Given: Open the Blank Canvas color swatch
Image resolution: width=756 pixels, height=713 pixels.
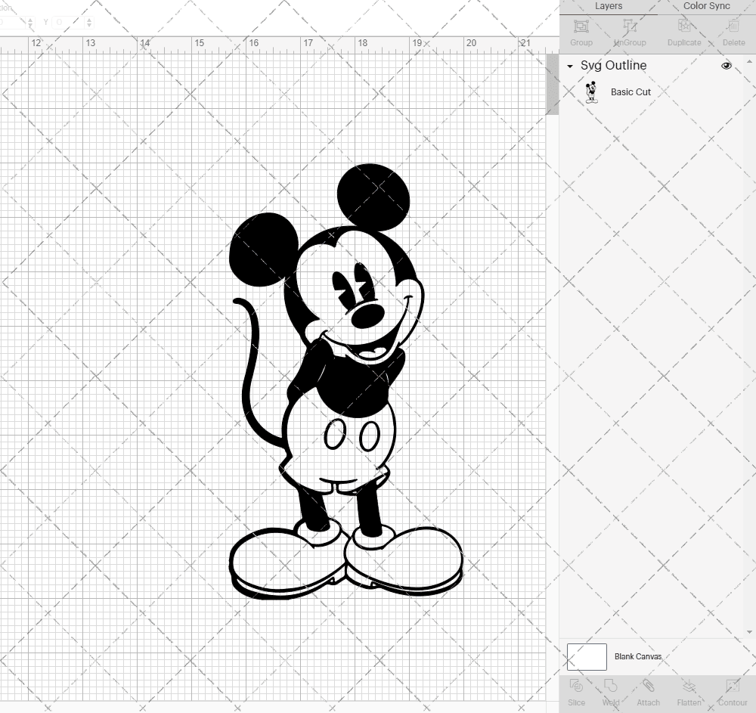Looking at the screenshot, I should pyautogui.click(x=587, y=656).
